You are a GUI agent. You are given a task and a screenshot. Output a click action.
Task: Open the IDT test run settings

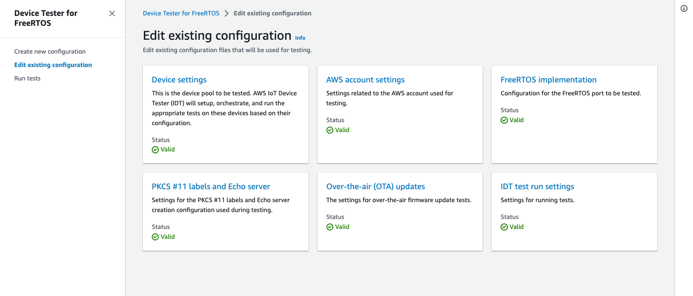coord(537,186)
